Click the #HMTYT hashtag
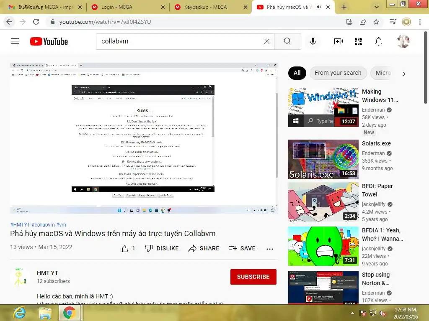 [x=20, y=224]
